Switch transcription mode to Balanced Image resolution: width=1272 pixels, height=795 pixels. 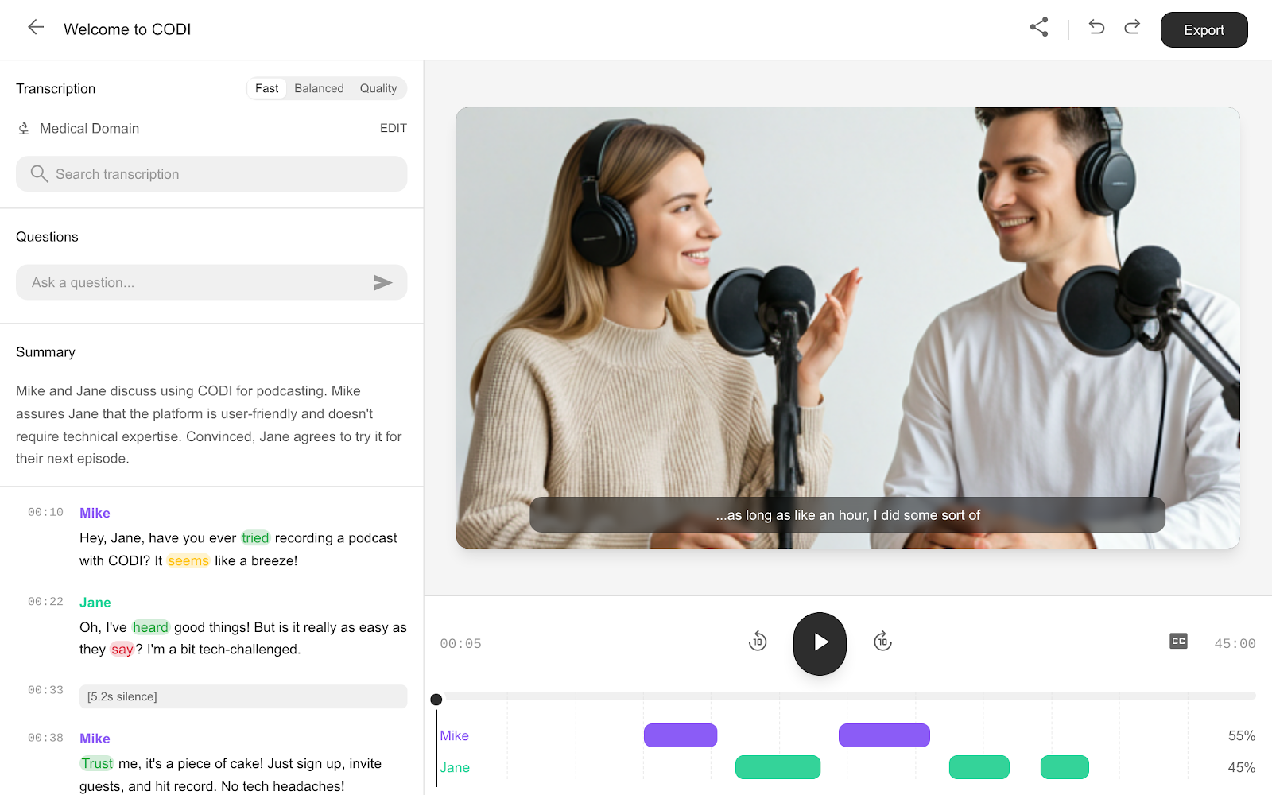coord(319,88)
